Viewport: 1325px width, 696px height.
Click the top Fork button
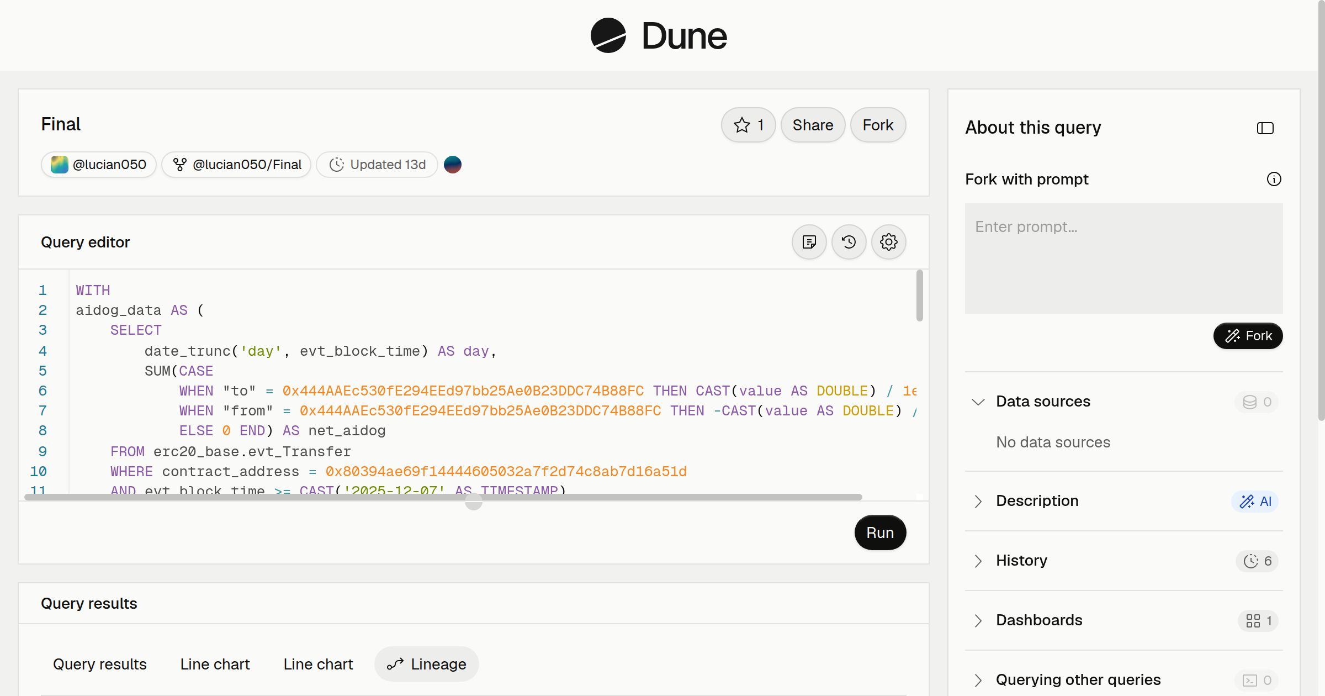pyautogui.click(x=878, y=125)
